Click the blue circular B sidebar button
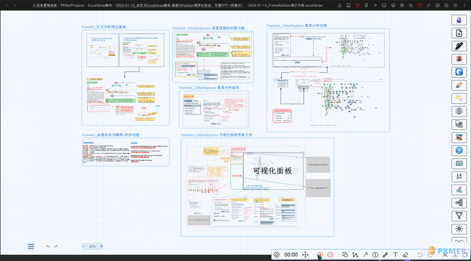Viewport: 471px width, 261px height. click(459, 151)
